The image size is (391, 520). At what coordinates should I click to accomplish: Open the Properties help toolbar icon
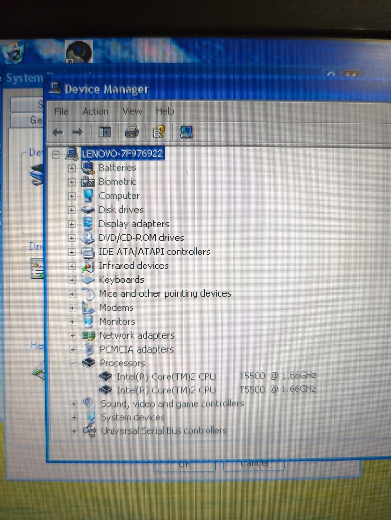[x=159, y=132]
